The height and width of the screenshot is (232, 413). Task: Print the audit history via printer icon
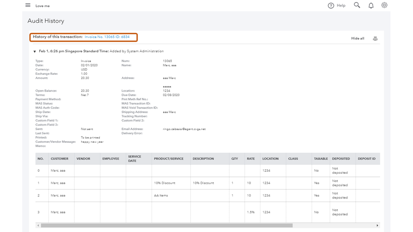[x=375, y=39]
